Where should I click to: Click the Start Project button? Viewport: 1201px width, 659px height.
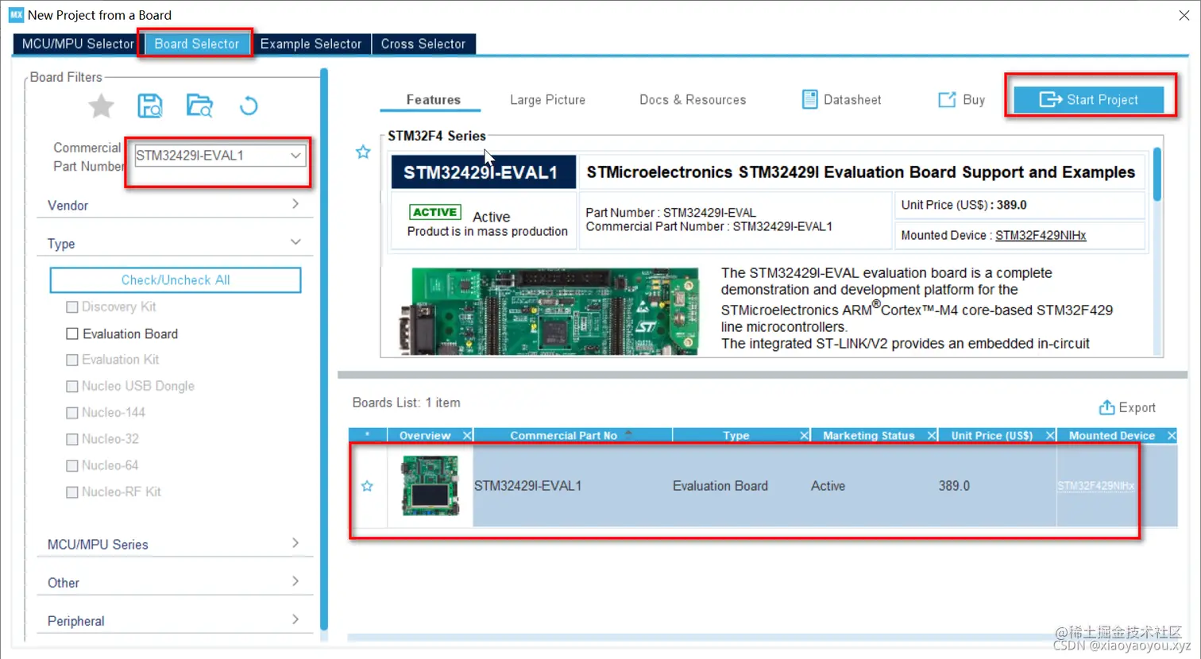1089,99
